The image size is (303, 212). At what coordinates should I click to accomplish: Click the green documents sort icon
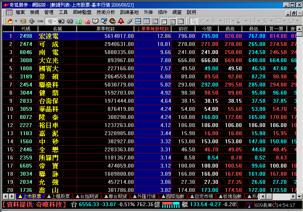click(79, 21)
